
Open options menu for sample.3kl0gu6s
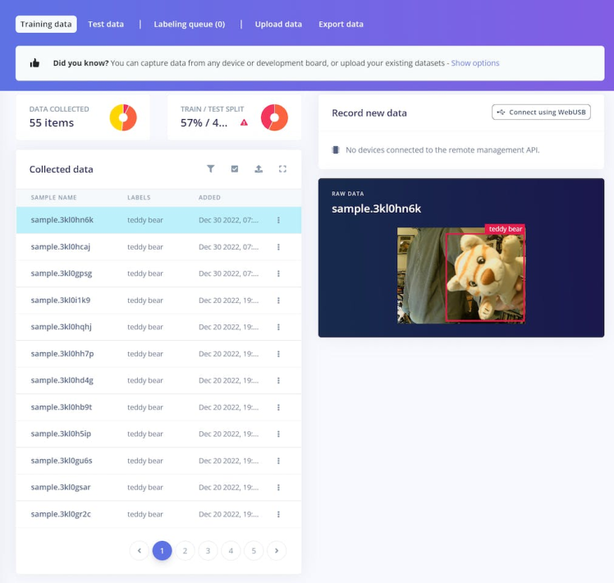pyautogui.click(x=278, y=461)
